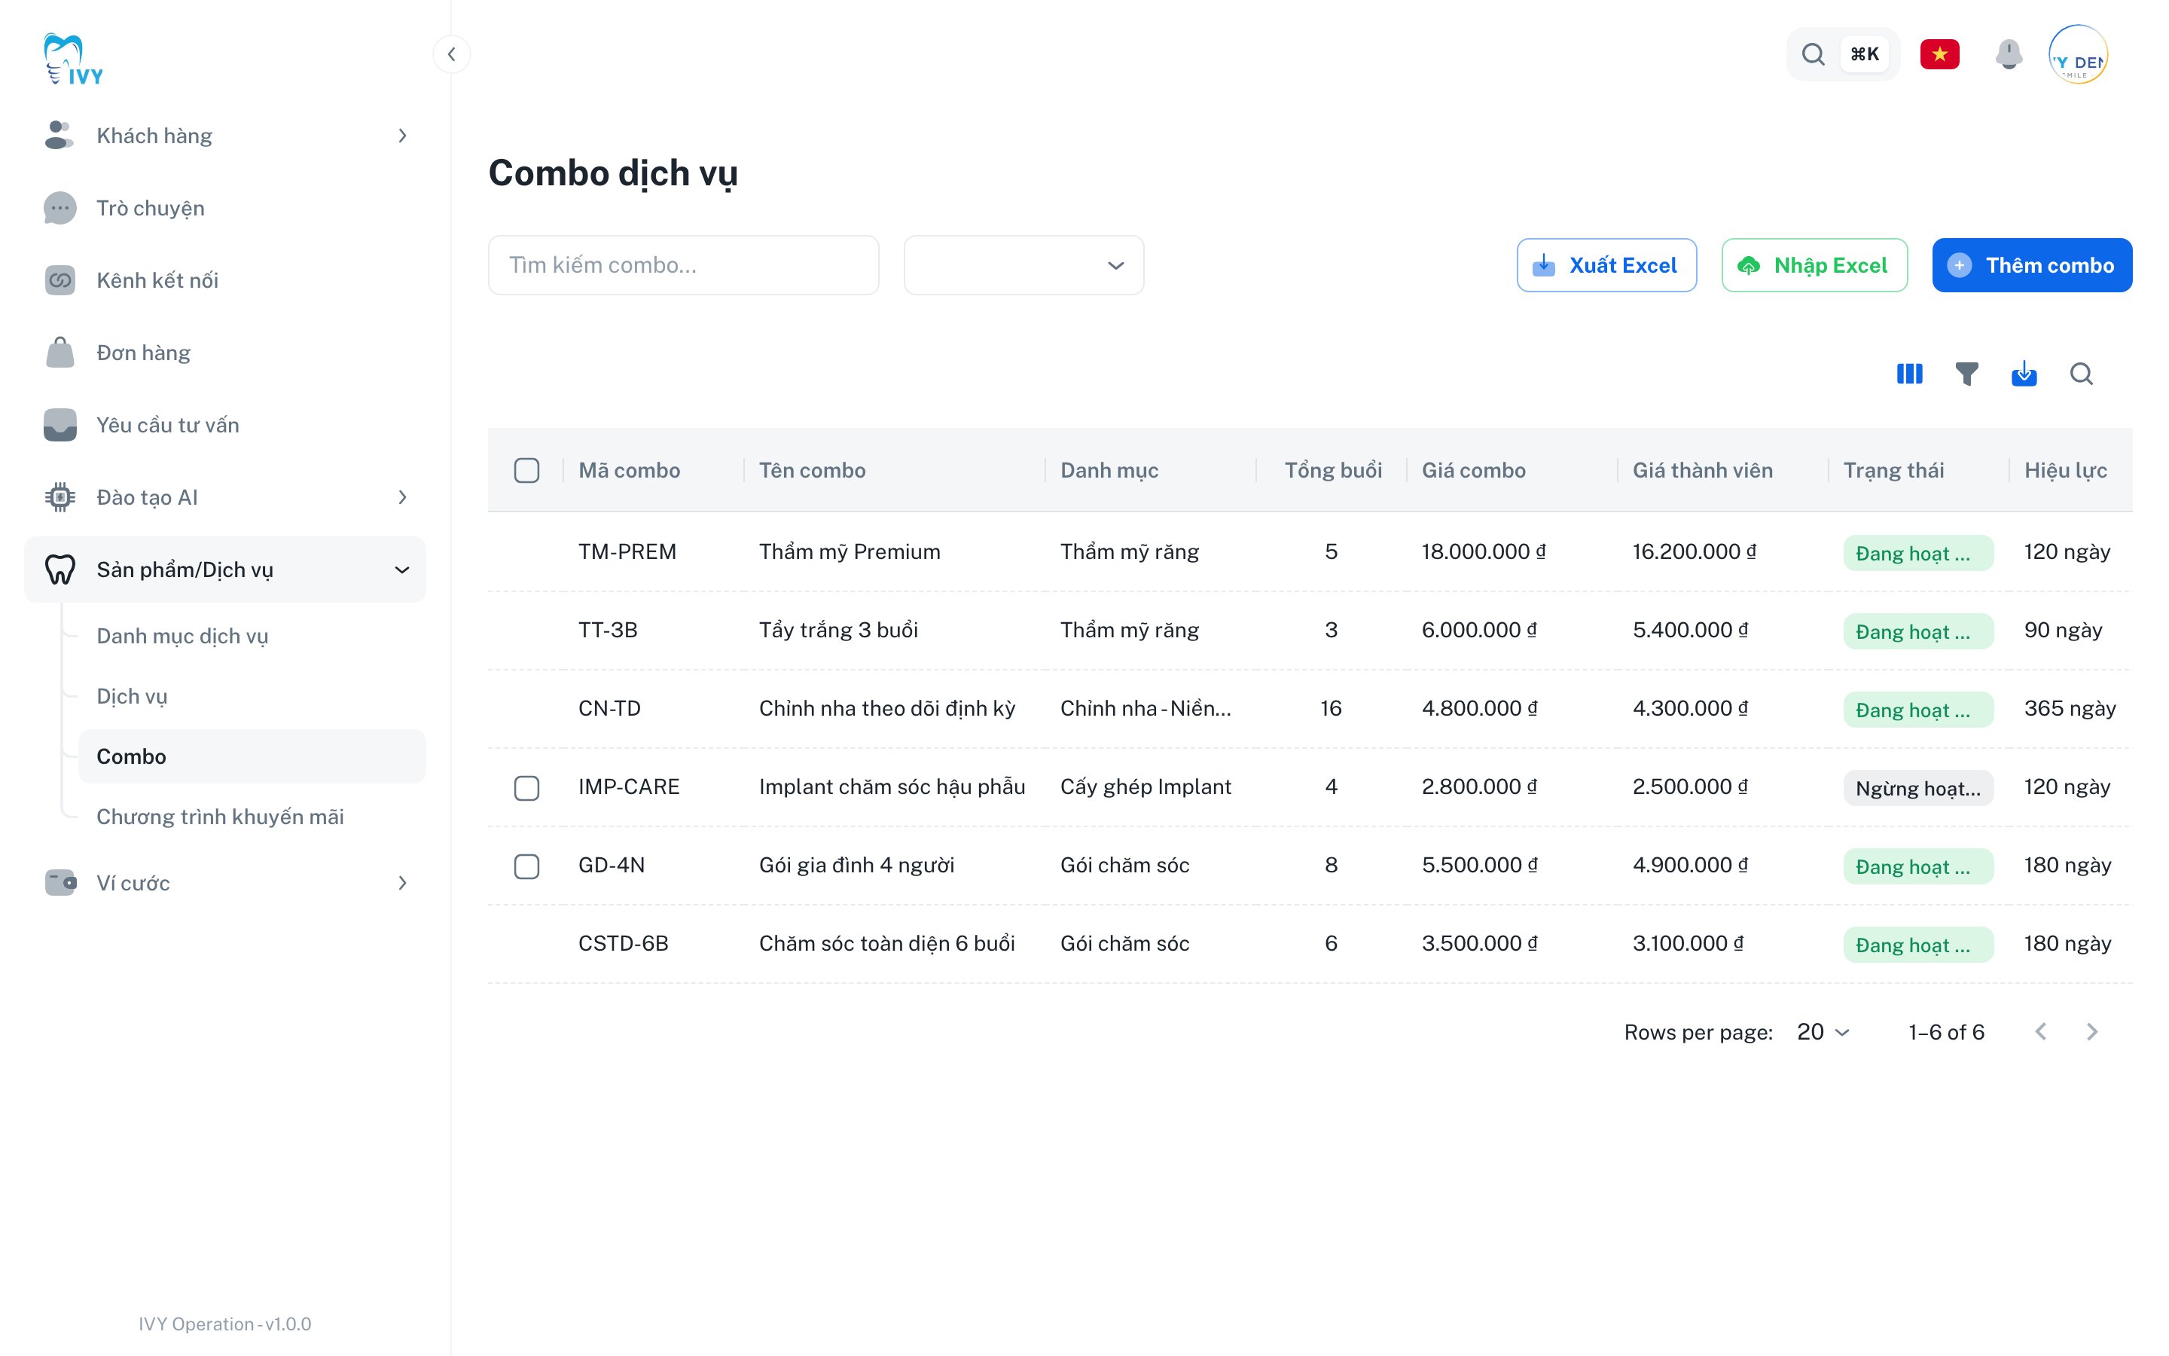The image size is (2169, 1356).
Task: Expand the Khách hàng menu chevron
Action: pyautogui.click(x=402, y=136)
